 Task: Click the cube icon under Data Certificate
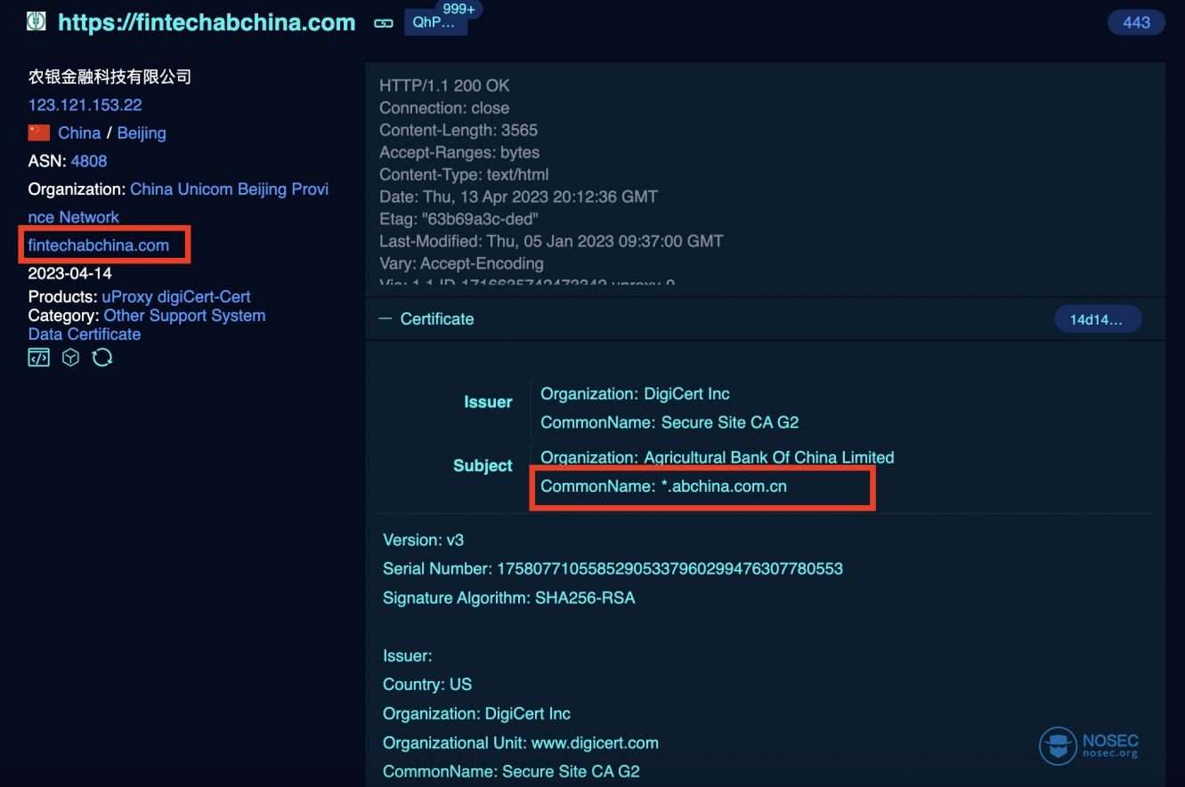tap(70, 357)
